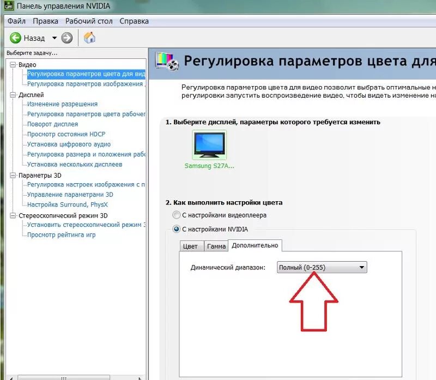
Task: Collapse the Видео tree node
Action: [13, 64]
